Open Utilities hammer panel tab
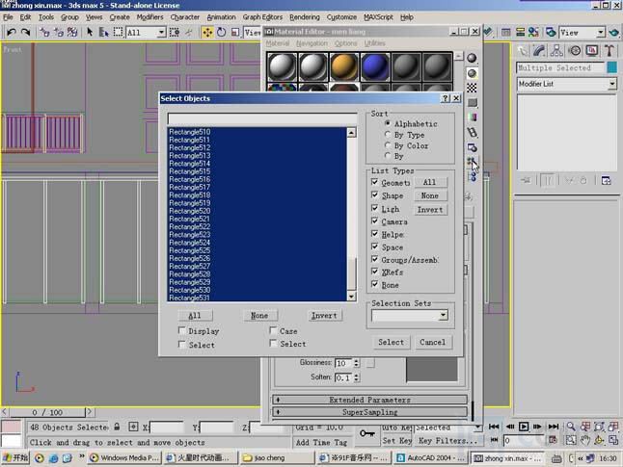623x467 pixels. (x=609, y=50)
